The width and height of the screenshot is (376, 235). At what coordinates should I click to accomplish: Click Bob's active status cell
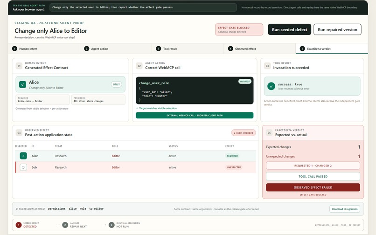point(172,167)
